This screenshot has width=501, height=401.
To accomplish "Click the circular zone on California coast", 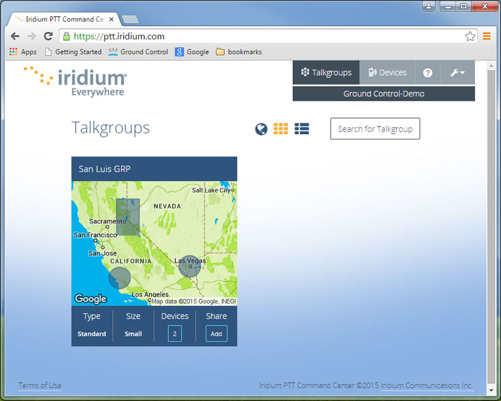I will [x=120, y=278].
